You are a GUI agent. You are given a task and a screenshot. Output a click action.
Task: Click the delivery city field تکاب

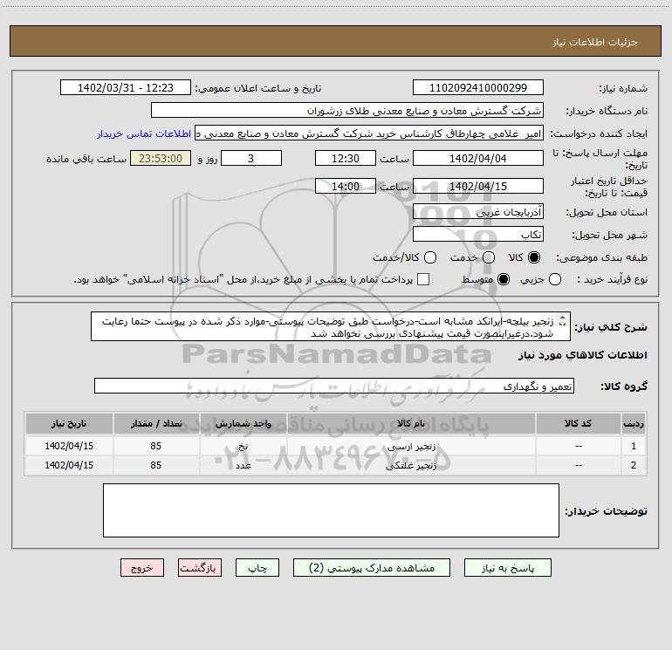[x=478, y=234]
